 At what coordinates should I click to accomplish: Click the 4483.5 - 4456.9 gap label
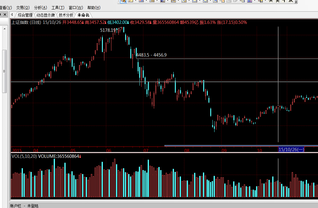click(x=151, y=55)
